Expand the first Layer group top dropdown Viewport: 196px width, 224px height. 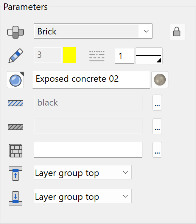[82, 172]
